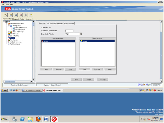Click the new document toolbar icon
The width and height of the screenshot is (164, 123).
(11, 15)
